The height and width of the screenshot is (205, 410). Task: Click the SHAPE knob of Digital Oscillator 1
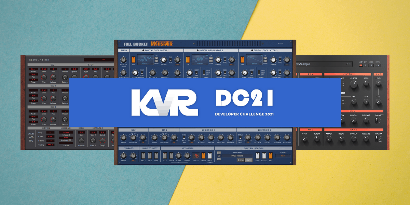tap(164, 60)
